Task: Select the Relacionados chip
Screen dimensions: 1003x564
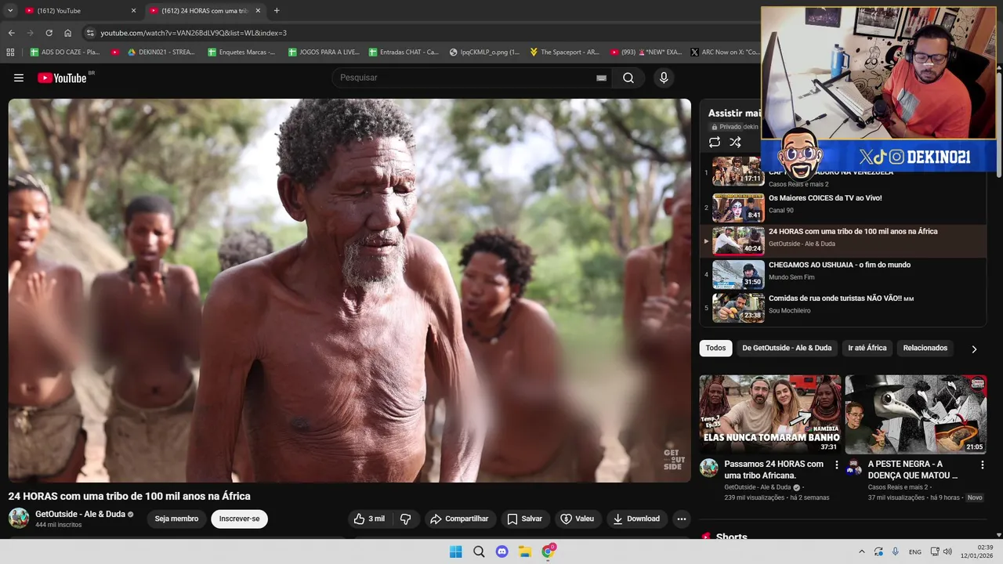Action: click(x=925, y=348)
